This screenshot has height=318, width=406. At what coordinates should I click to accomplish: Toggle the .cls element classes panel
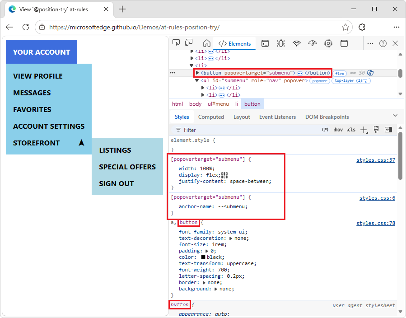tap(351, 130)
